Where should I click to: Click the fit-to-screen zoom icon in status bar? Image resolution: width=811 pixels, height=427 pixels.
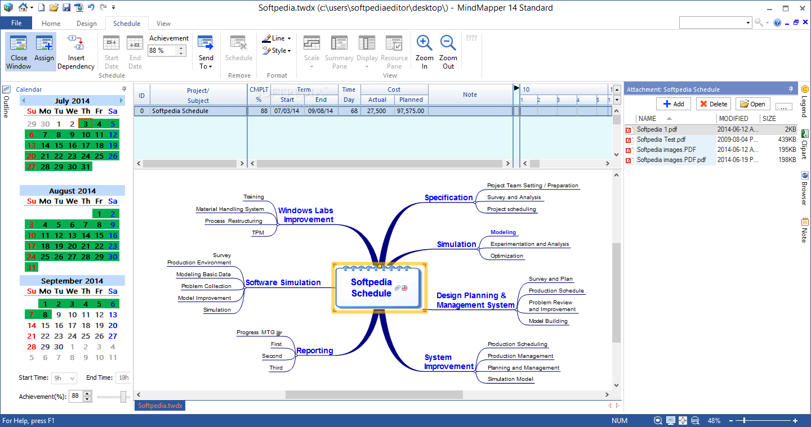click(683, 421)
